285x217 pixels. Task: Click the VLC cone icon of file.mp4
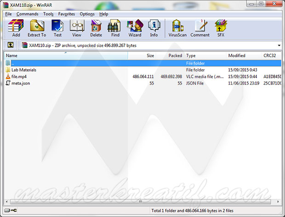8,76
